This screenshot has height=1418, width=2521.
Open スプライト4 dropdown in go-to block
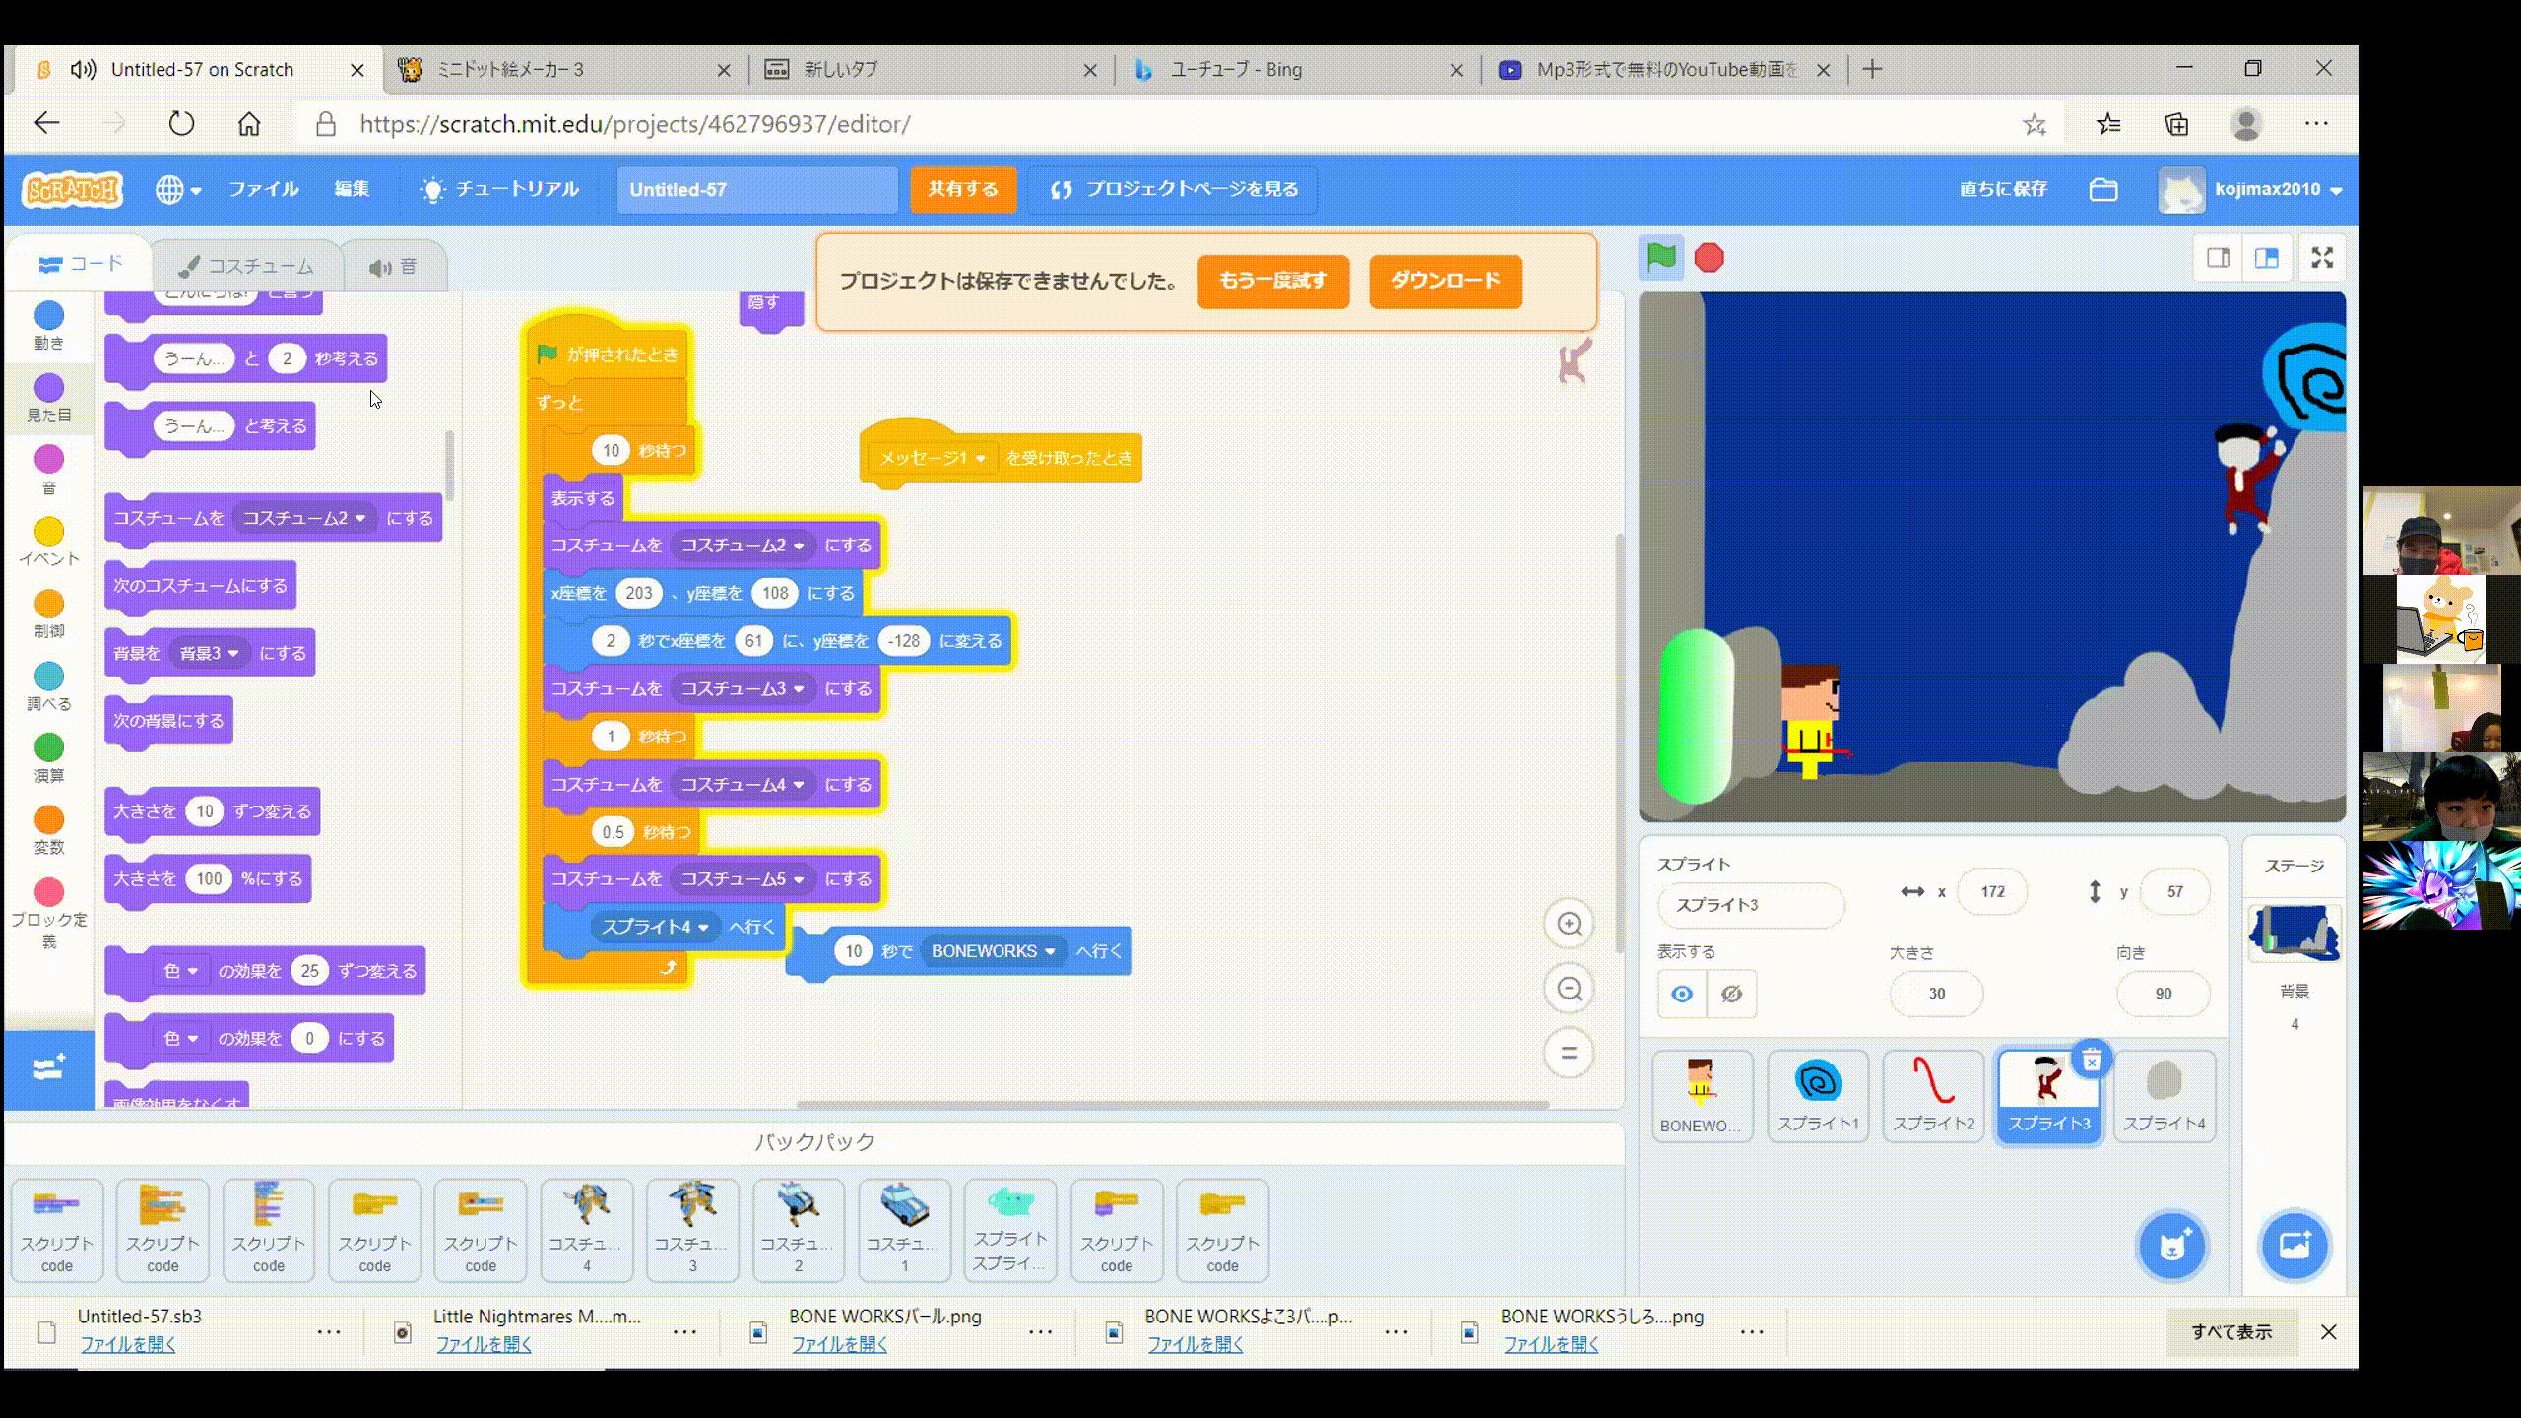pos(655,927)
